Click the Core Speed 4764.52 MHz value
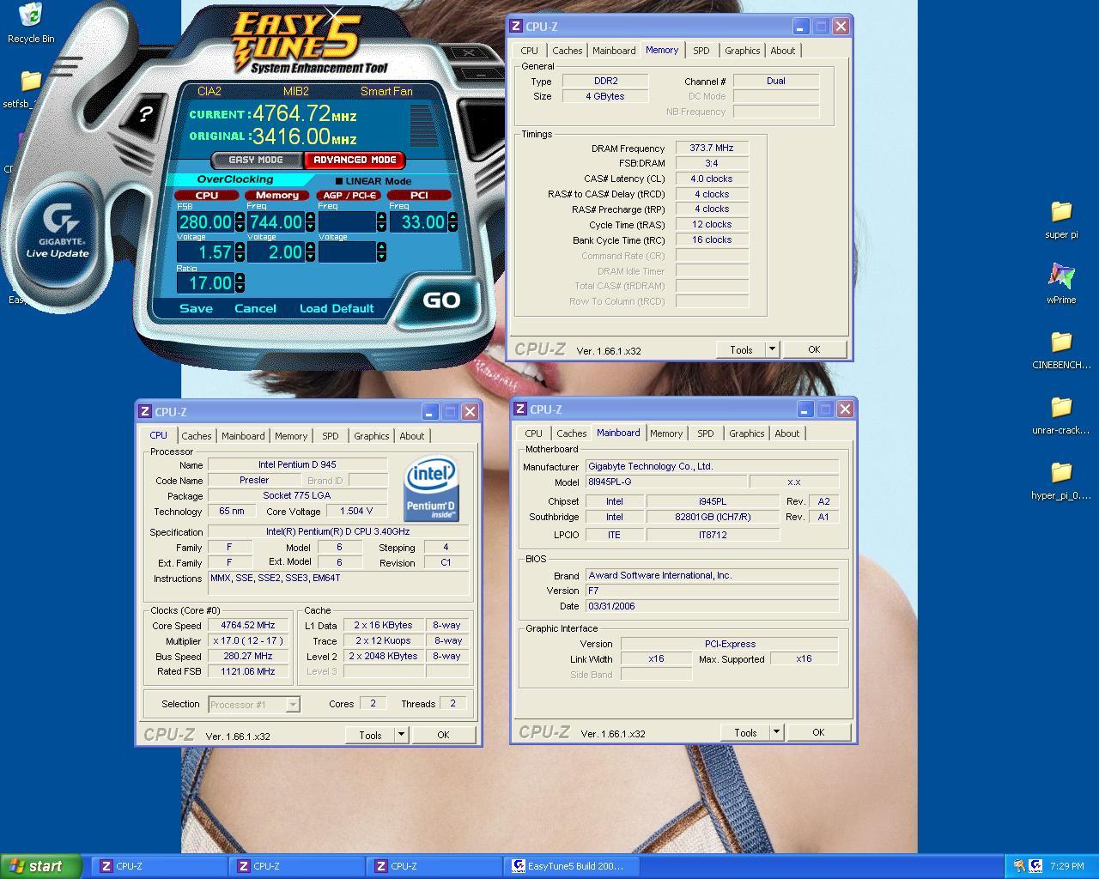Screen dimensions: 1099x879 (248, 626)
